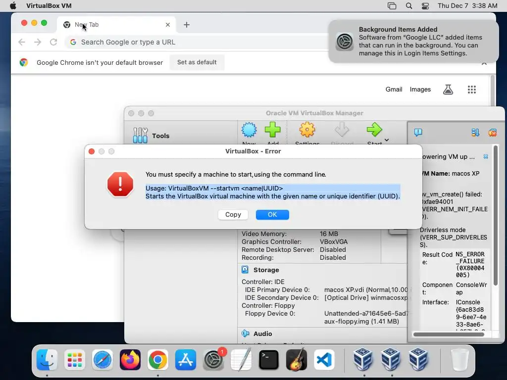Open Gmail link on Chrome new tab
This screenshot has height=380, width=507.
[394, 89]
